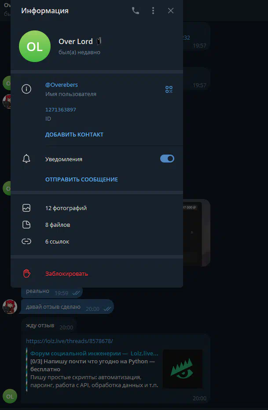The image size is (268, 410).
Task: Close the Информация panel
Action: pyautogui.click(x=171, y=11)
